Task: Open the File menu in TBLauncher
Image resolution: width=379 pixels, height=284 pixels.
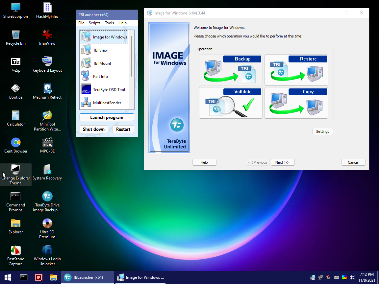Action: pos(81,23)
